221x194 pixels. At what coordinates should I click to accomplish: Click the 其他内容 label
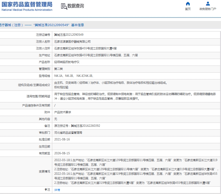[44, 119]
